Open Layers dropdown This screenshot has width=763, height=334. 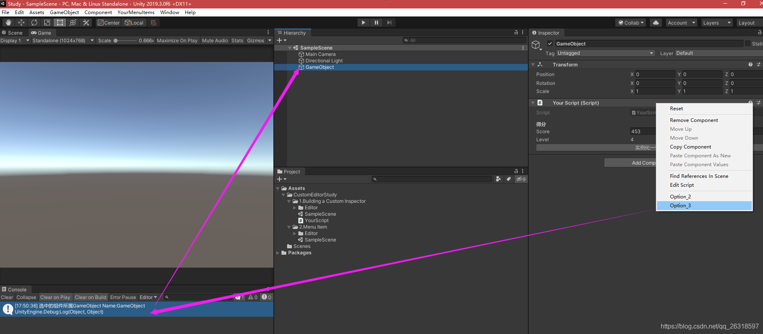coord(717,23)
